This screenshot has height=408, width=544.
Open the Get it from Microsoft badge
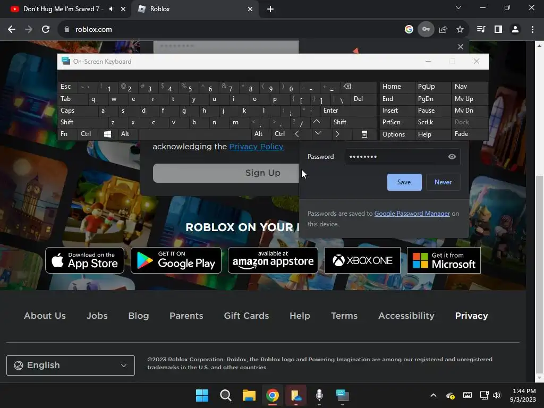tap(444, 260)
